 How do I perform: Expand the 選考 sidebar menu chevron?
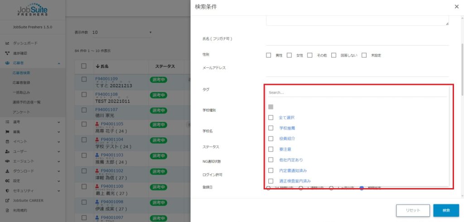59,122
